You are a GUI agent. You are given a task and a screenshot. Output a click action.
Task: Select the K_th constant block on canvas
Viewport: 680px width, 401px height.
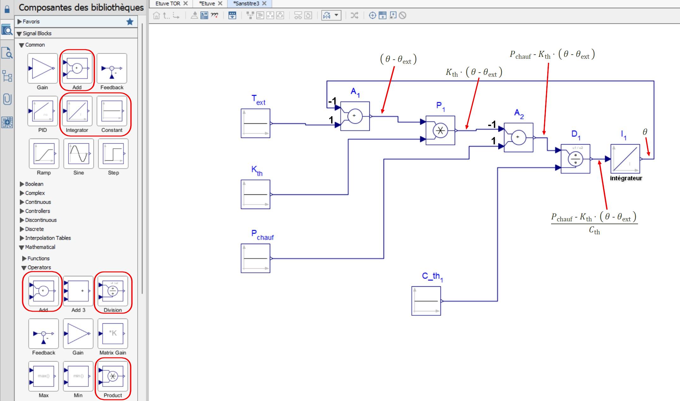[255, 195]
